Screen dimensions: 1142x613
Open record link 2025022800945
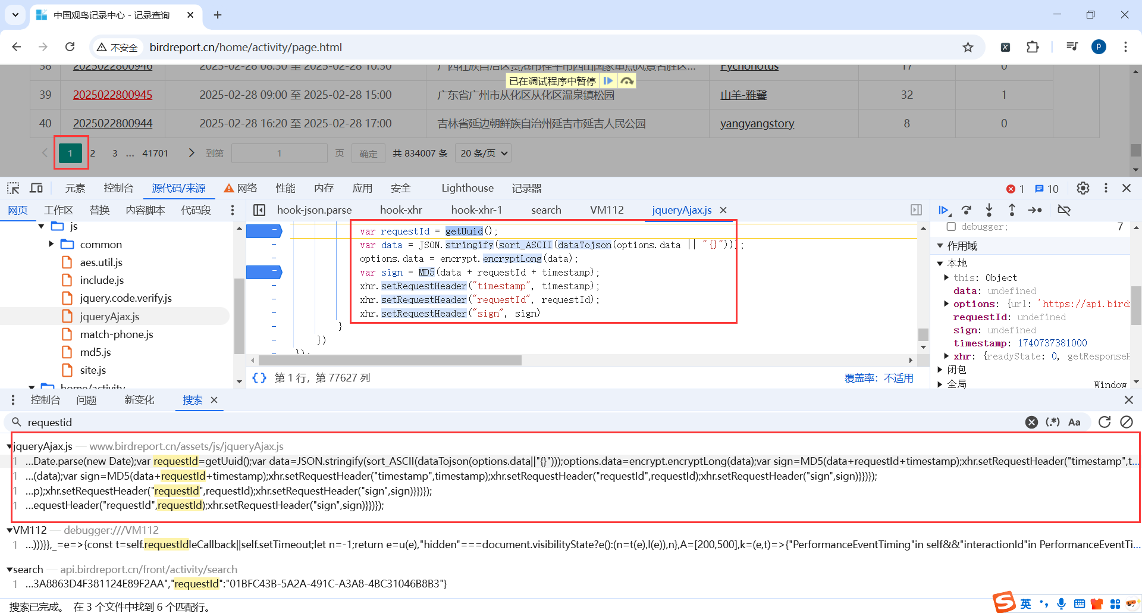pyautogui.click(x=112, y=95)
